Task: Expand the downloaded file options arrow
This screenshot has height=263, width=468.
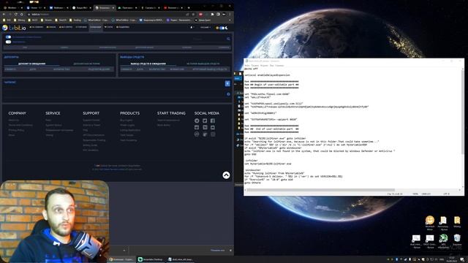Action: 124,250
